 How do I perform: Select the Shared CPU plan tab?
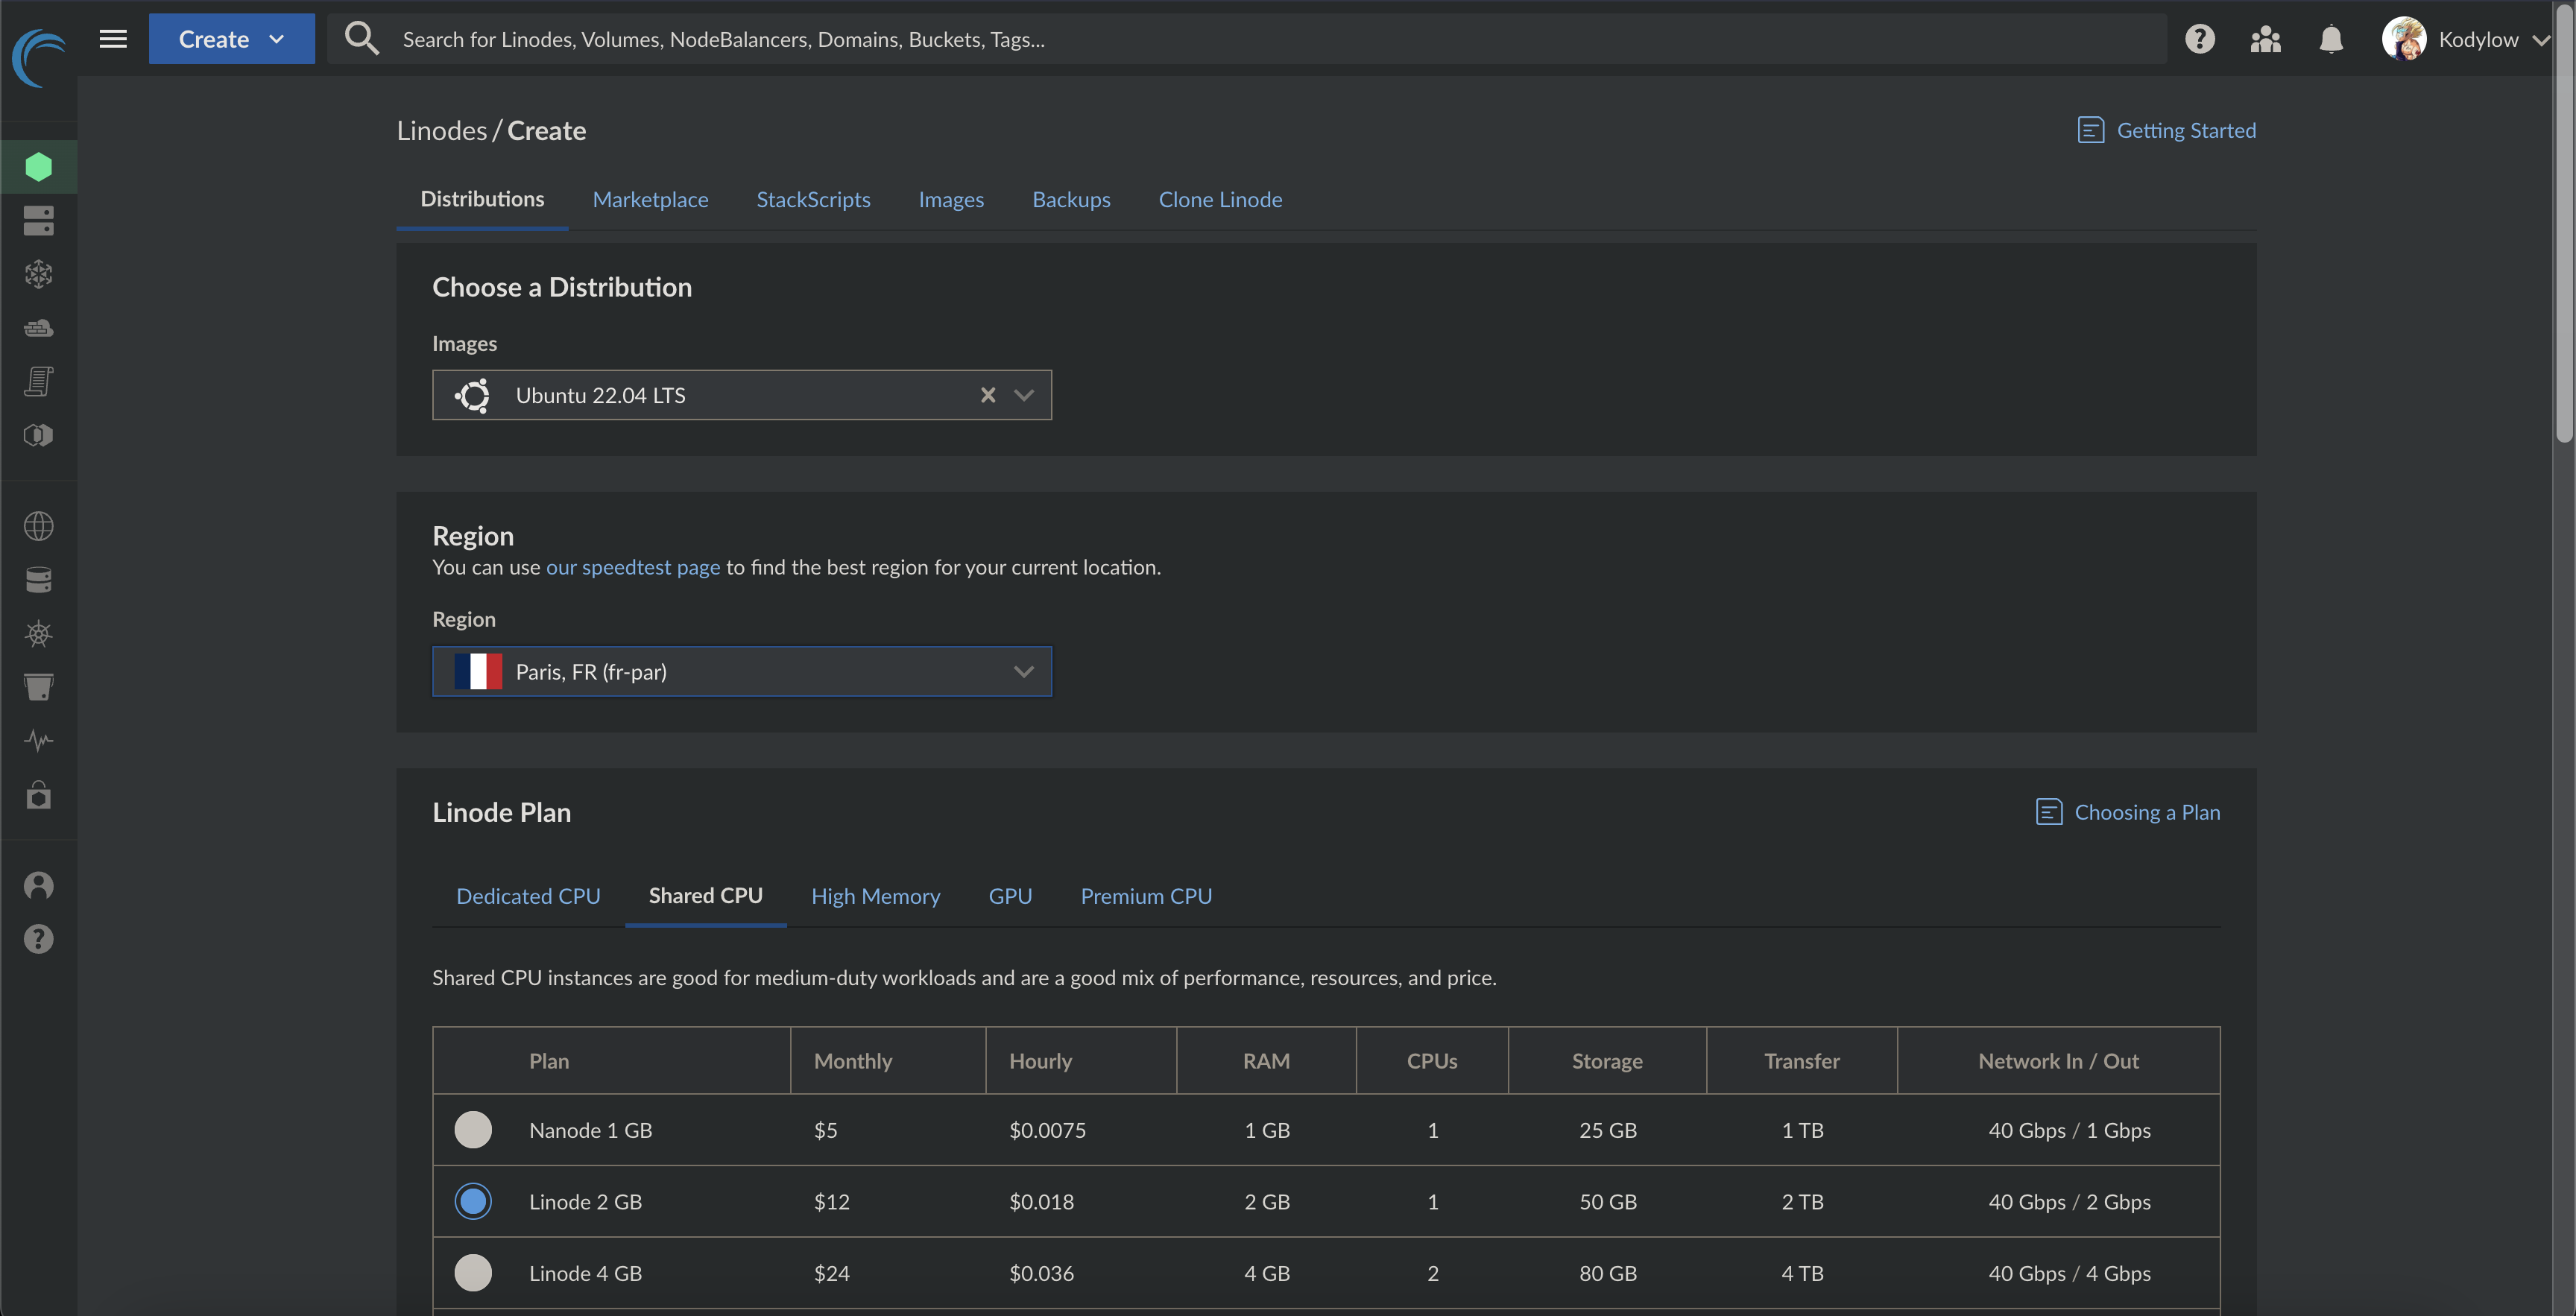[706, 896]
